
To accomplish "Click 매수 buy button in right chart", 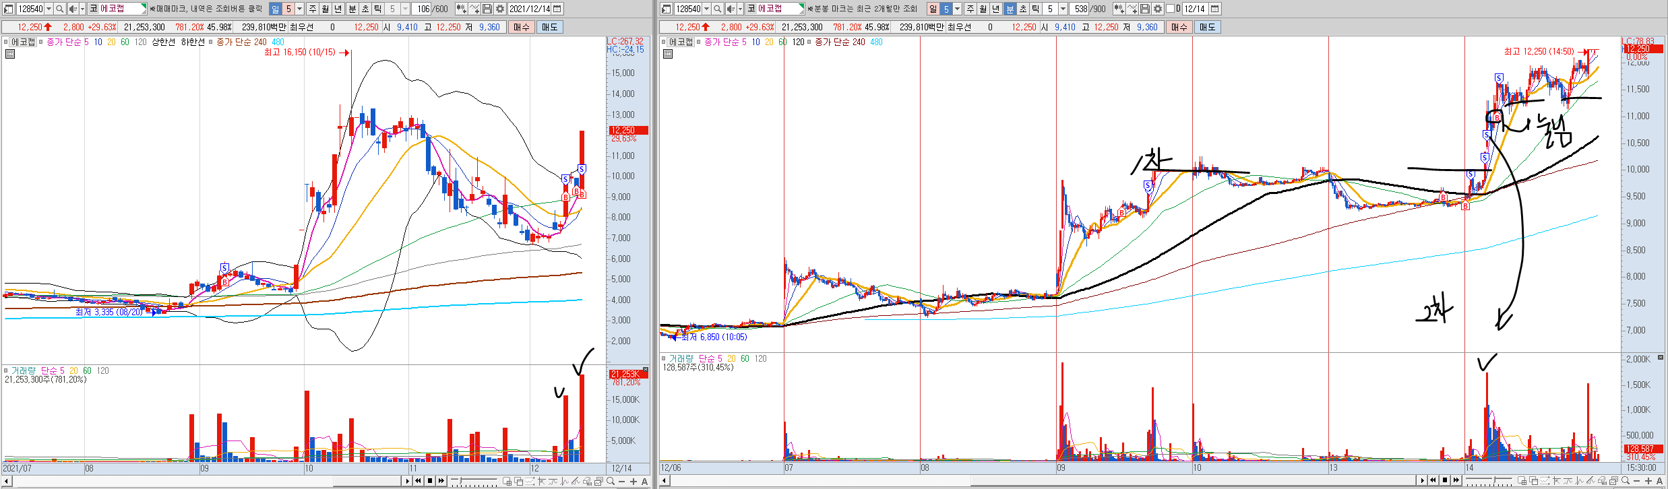I will click(1179, 27).
